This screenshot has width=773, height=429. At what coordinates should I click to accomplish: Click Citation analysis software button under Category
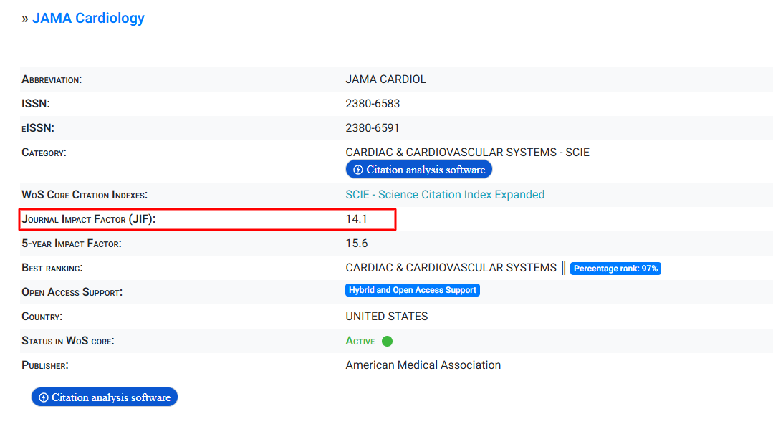click(x=419, y=170)
